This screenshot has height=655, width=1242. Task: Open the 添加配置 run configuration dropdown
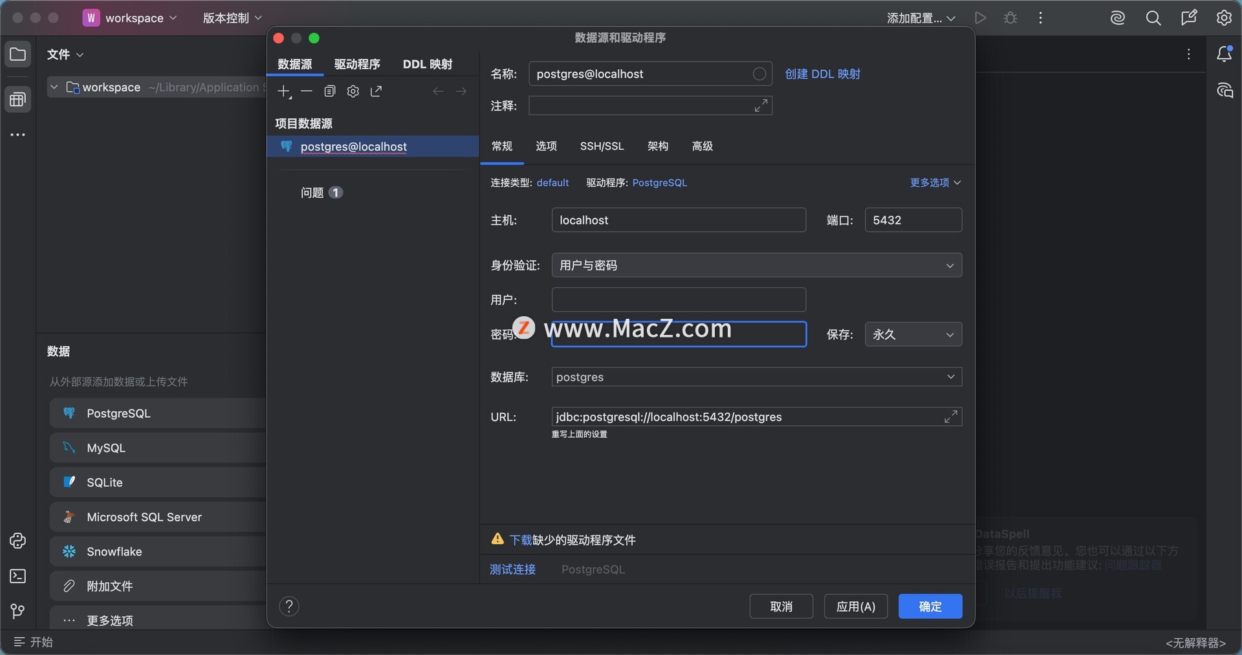(x=921, y=18)
